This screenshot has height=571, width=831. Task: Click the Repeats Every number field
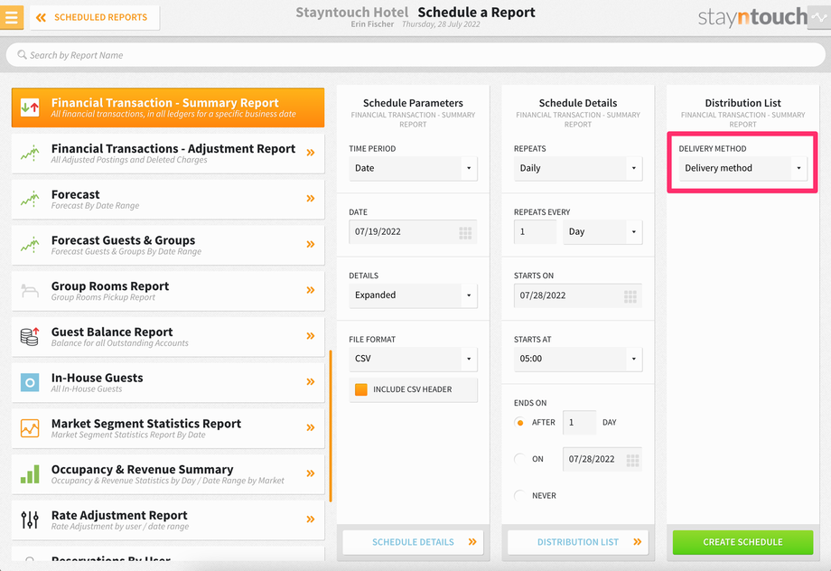(535, 231)
